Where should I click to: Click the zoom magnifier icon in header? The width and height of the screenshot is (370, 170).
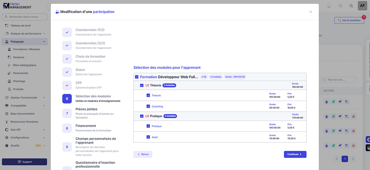pyautogui.click(x=351, y=6)
